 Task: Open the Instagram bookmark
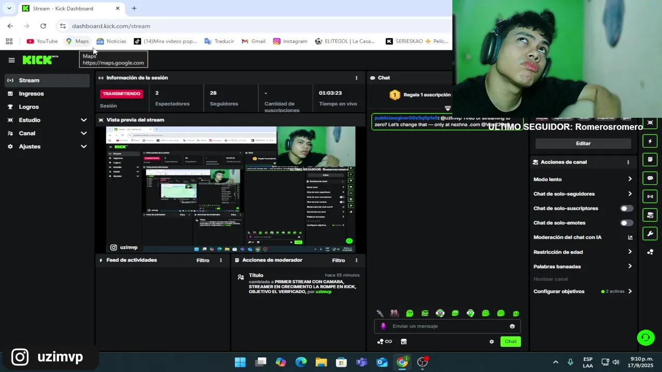click(290, 41)
